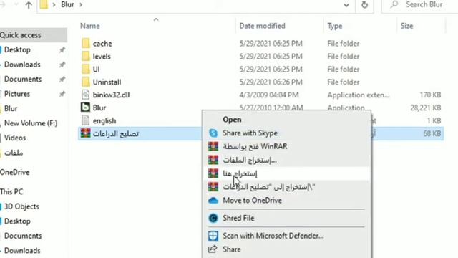This screenshot has height=258, width=458.
Task: Open Desktop under This PC
Action: coord(17,221)
